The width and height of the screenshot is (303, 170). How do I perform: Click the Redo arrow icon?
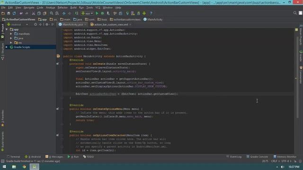[x=27, y=13]
